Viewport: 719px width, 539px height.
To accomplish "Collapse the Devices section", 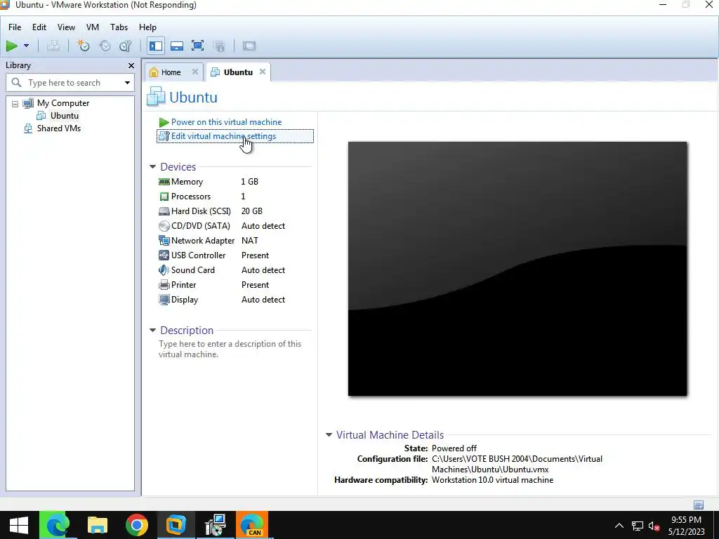I will (x=152, y=167).
